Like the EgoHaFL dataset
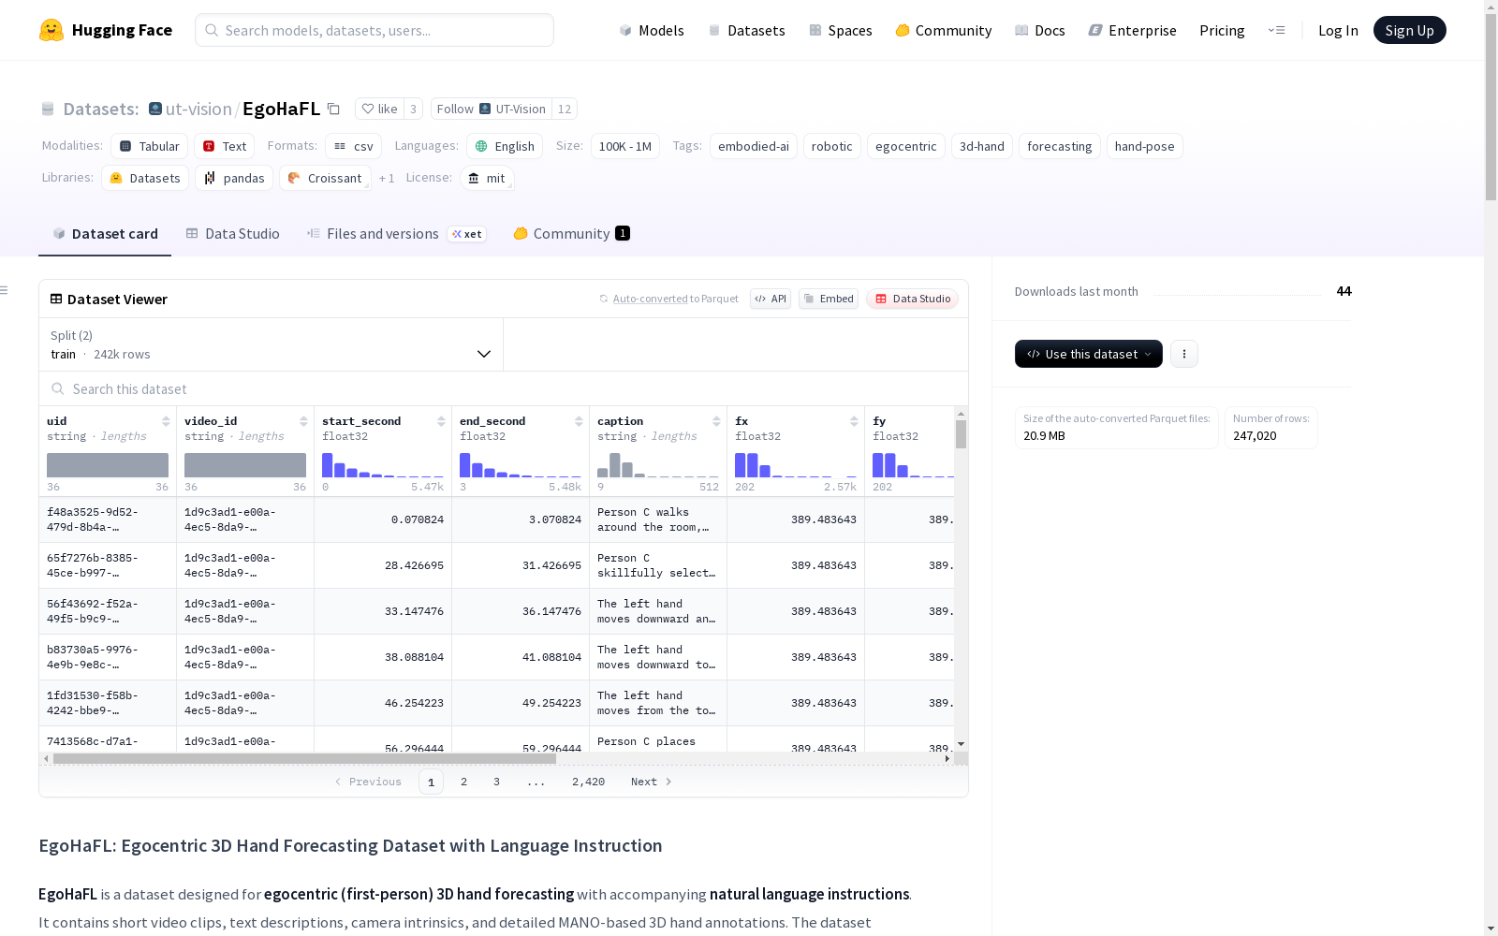Viewport: 1498px width, 936px height. pyautogui.click(x=380, y=109)
